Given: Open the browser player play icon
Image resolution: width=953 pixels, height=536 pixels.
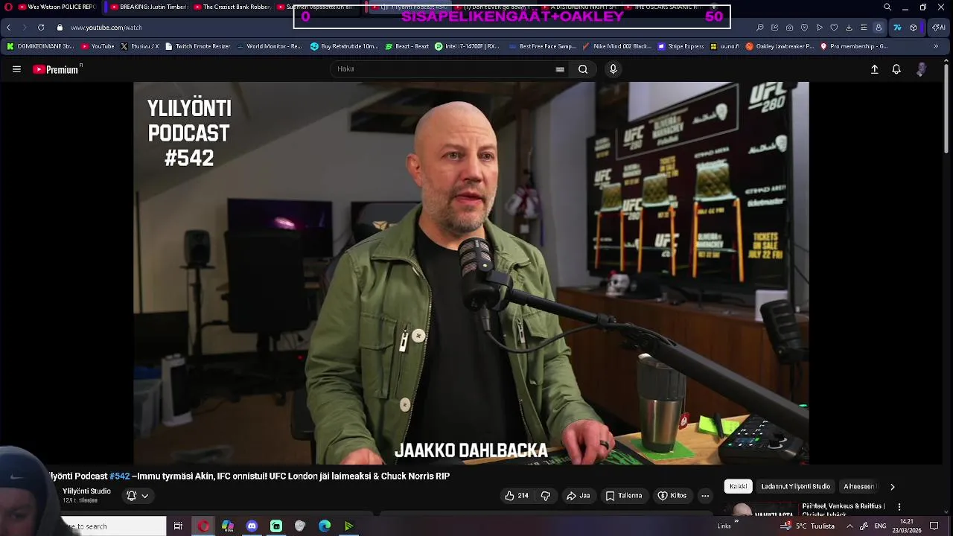Looking at the screenshot, I should 819,28.
